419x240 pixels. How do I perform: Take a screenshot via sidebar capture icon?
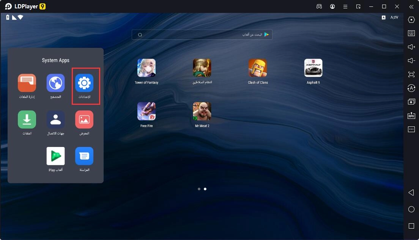point(411,74)
